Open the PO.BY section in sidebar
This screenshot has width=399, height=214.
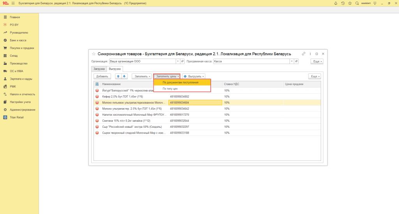[x=14, y=25]
